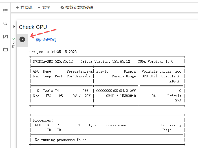
Task: Add a code cell with + 程式碼
Action: tap(24, 8)
